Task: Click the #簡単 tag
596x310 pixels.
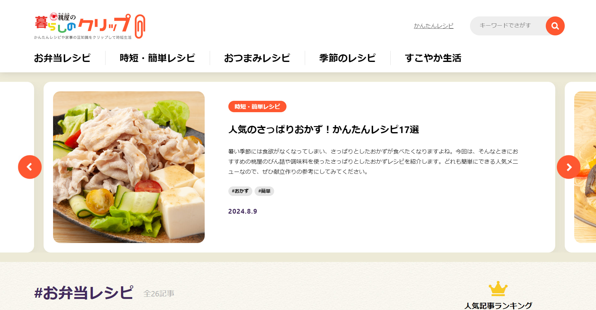Action: [264, 191]
